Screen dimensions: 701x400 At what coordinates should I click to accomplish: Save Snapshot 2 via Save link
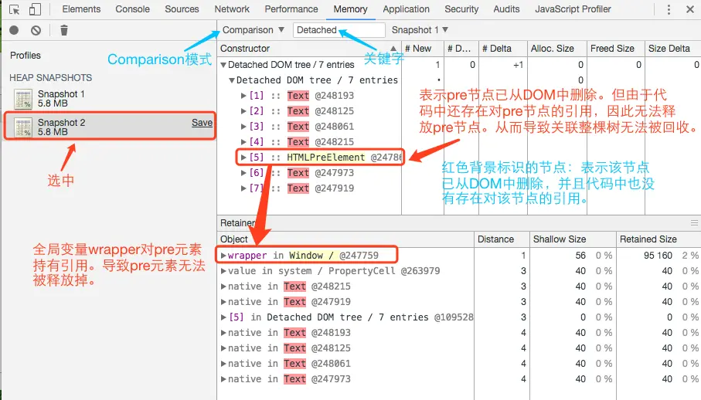[202, 122]
